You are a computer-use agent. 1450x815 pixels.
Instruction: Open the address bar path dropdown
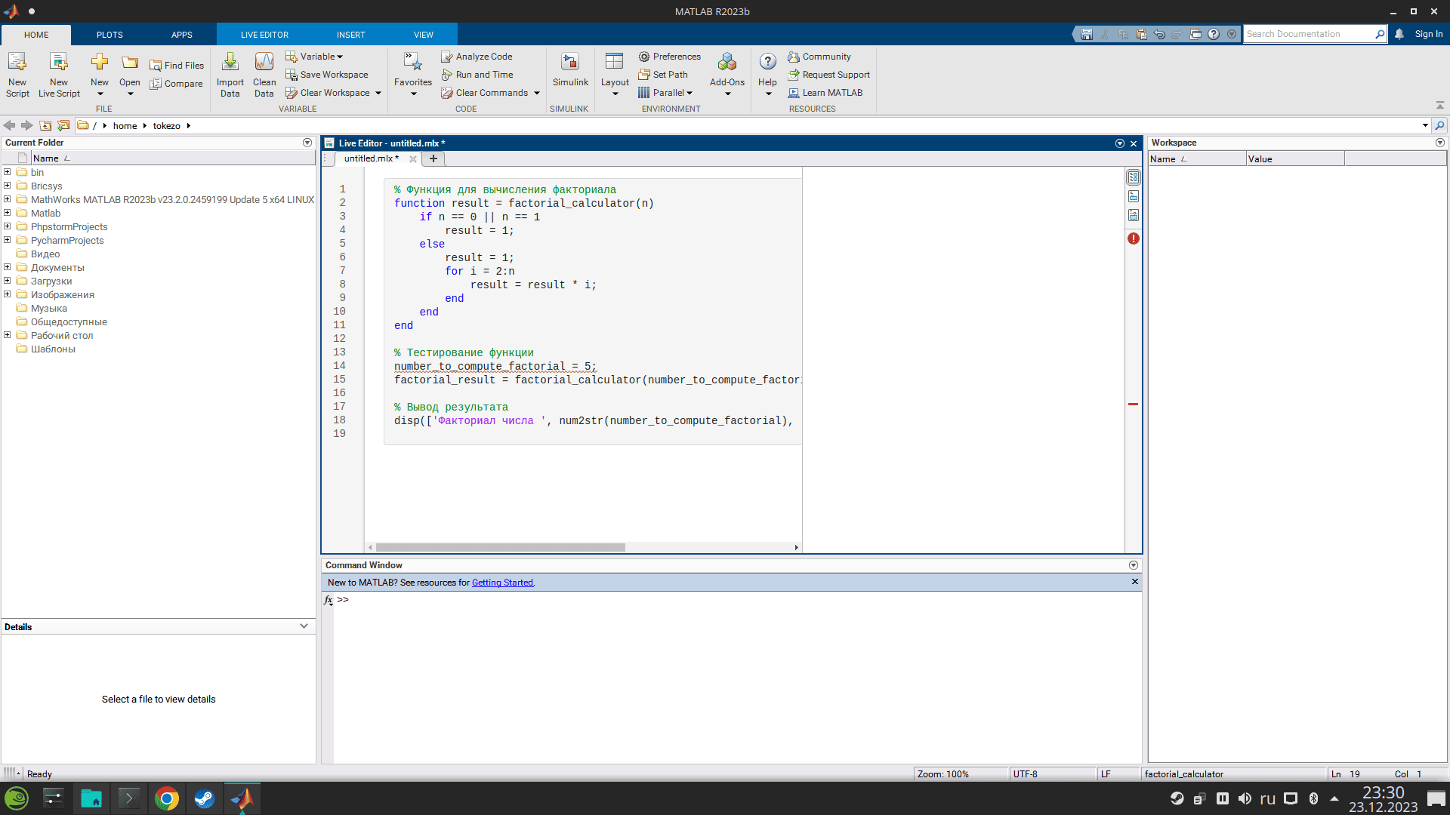coord(1425,125)
